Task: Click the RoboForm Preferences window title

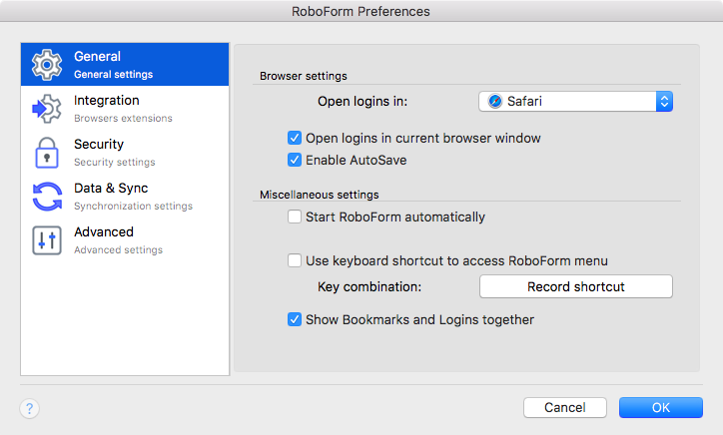Action: (x=361, y=11)
